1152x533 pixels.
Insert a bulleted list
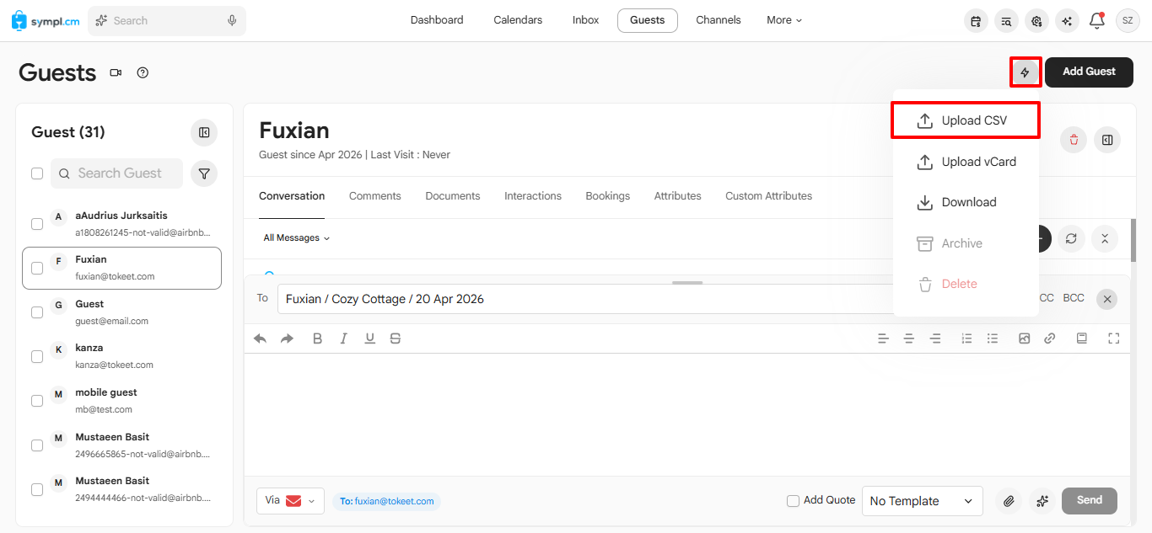(x=993, y=338)
